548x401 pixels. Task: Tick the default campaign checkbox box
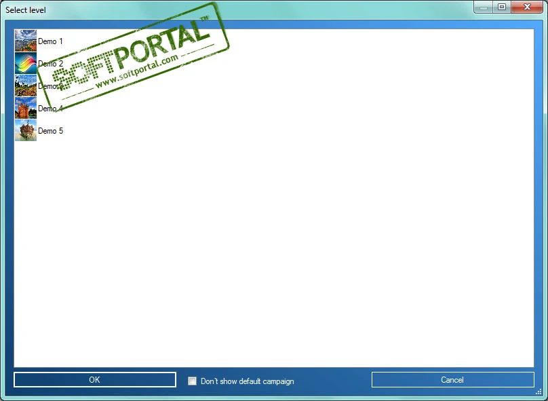click(x=192, y=381)
